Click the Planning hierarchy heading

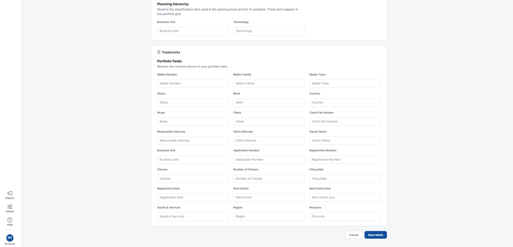[x=173, y=4]
